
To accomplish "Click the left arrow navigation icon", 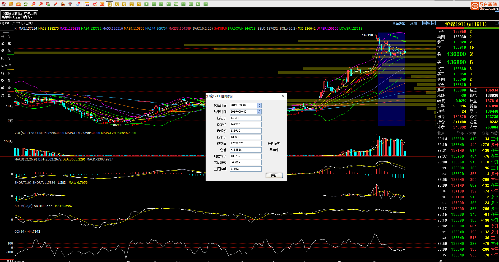I will click(x=424, y=23).
